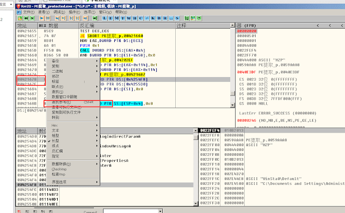Viewport: 345px width, 213px height.
Task: Open Source (S) toolbar icon
Action: click(177, 18)
